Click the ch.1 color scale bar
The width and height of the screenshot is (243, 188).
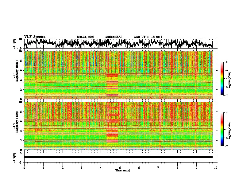pos(222,79)
